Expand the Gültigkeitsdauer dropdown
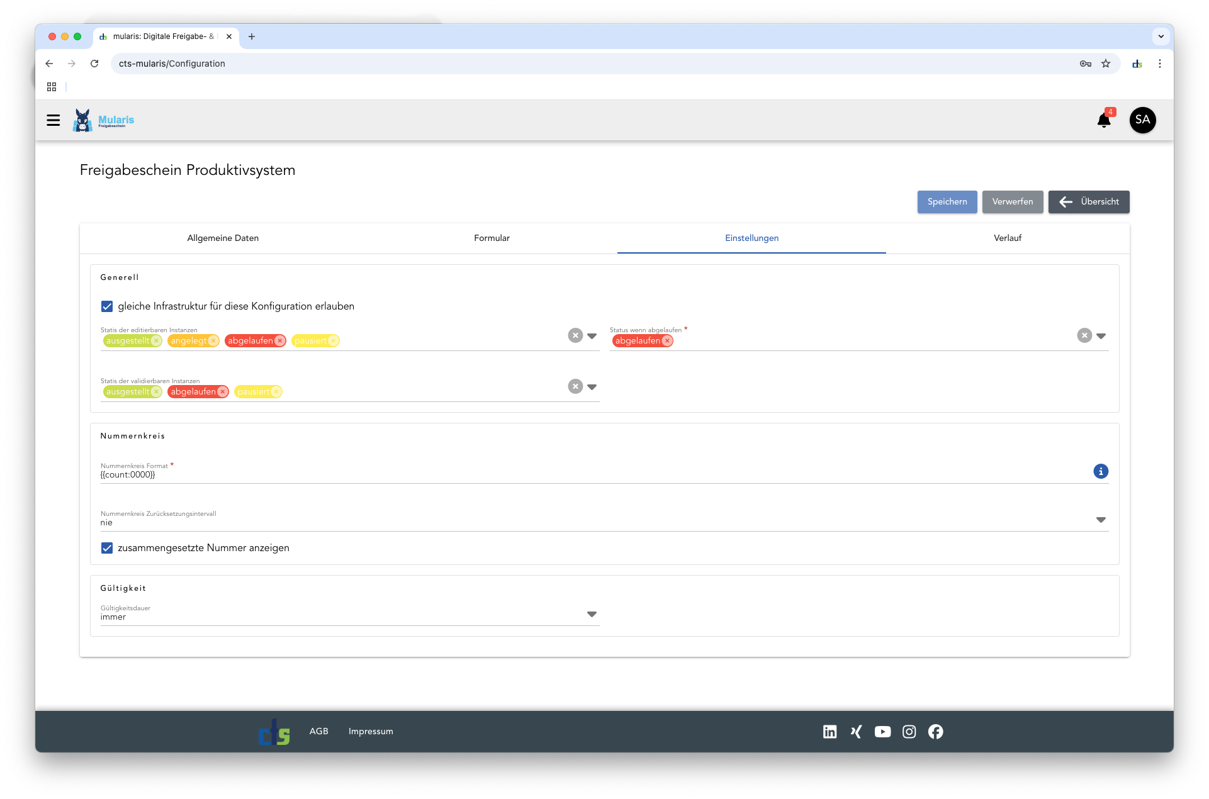 [x=592, y=614]
